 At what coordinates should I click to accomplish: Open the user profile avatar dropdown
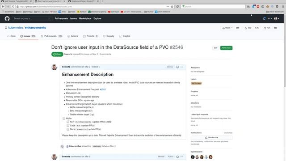[277, 18]
